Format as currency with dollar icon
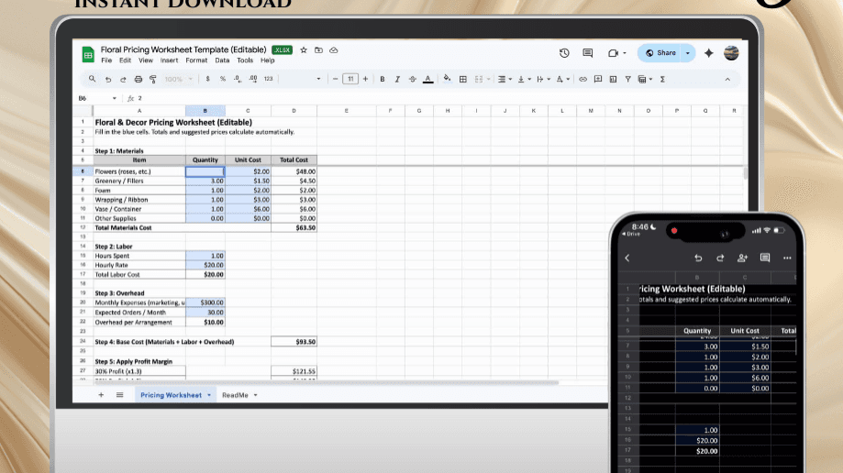The image size is (843, 473). pos(207,79)
